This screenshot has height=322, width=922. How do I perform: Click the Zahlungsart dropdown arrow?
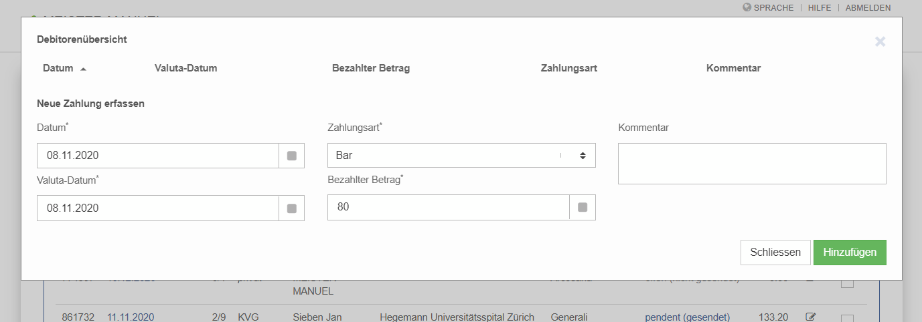(583, 156)
